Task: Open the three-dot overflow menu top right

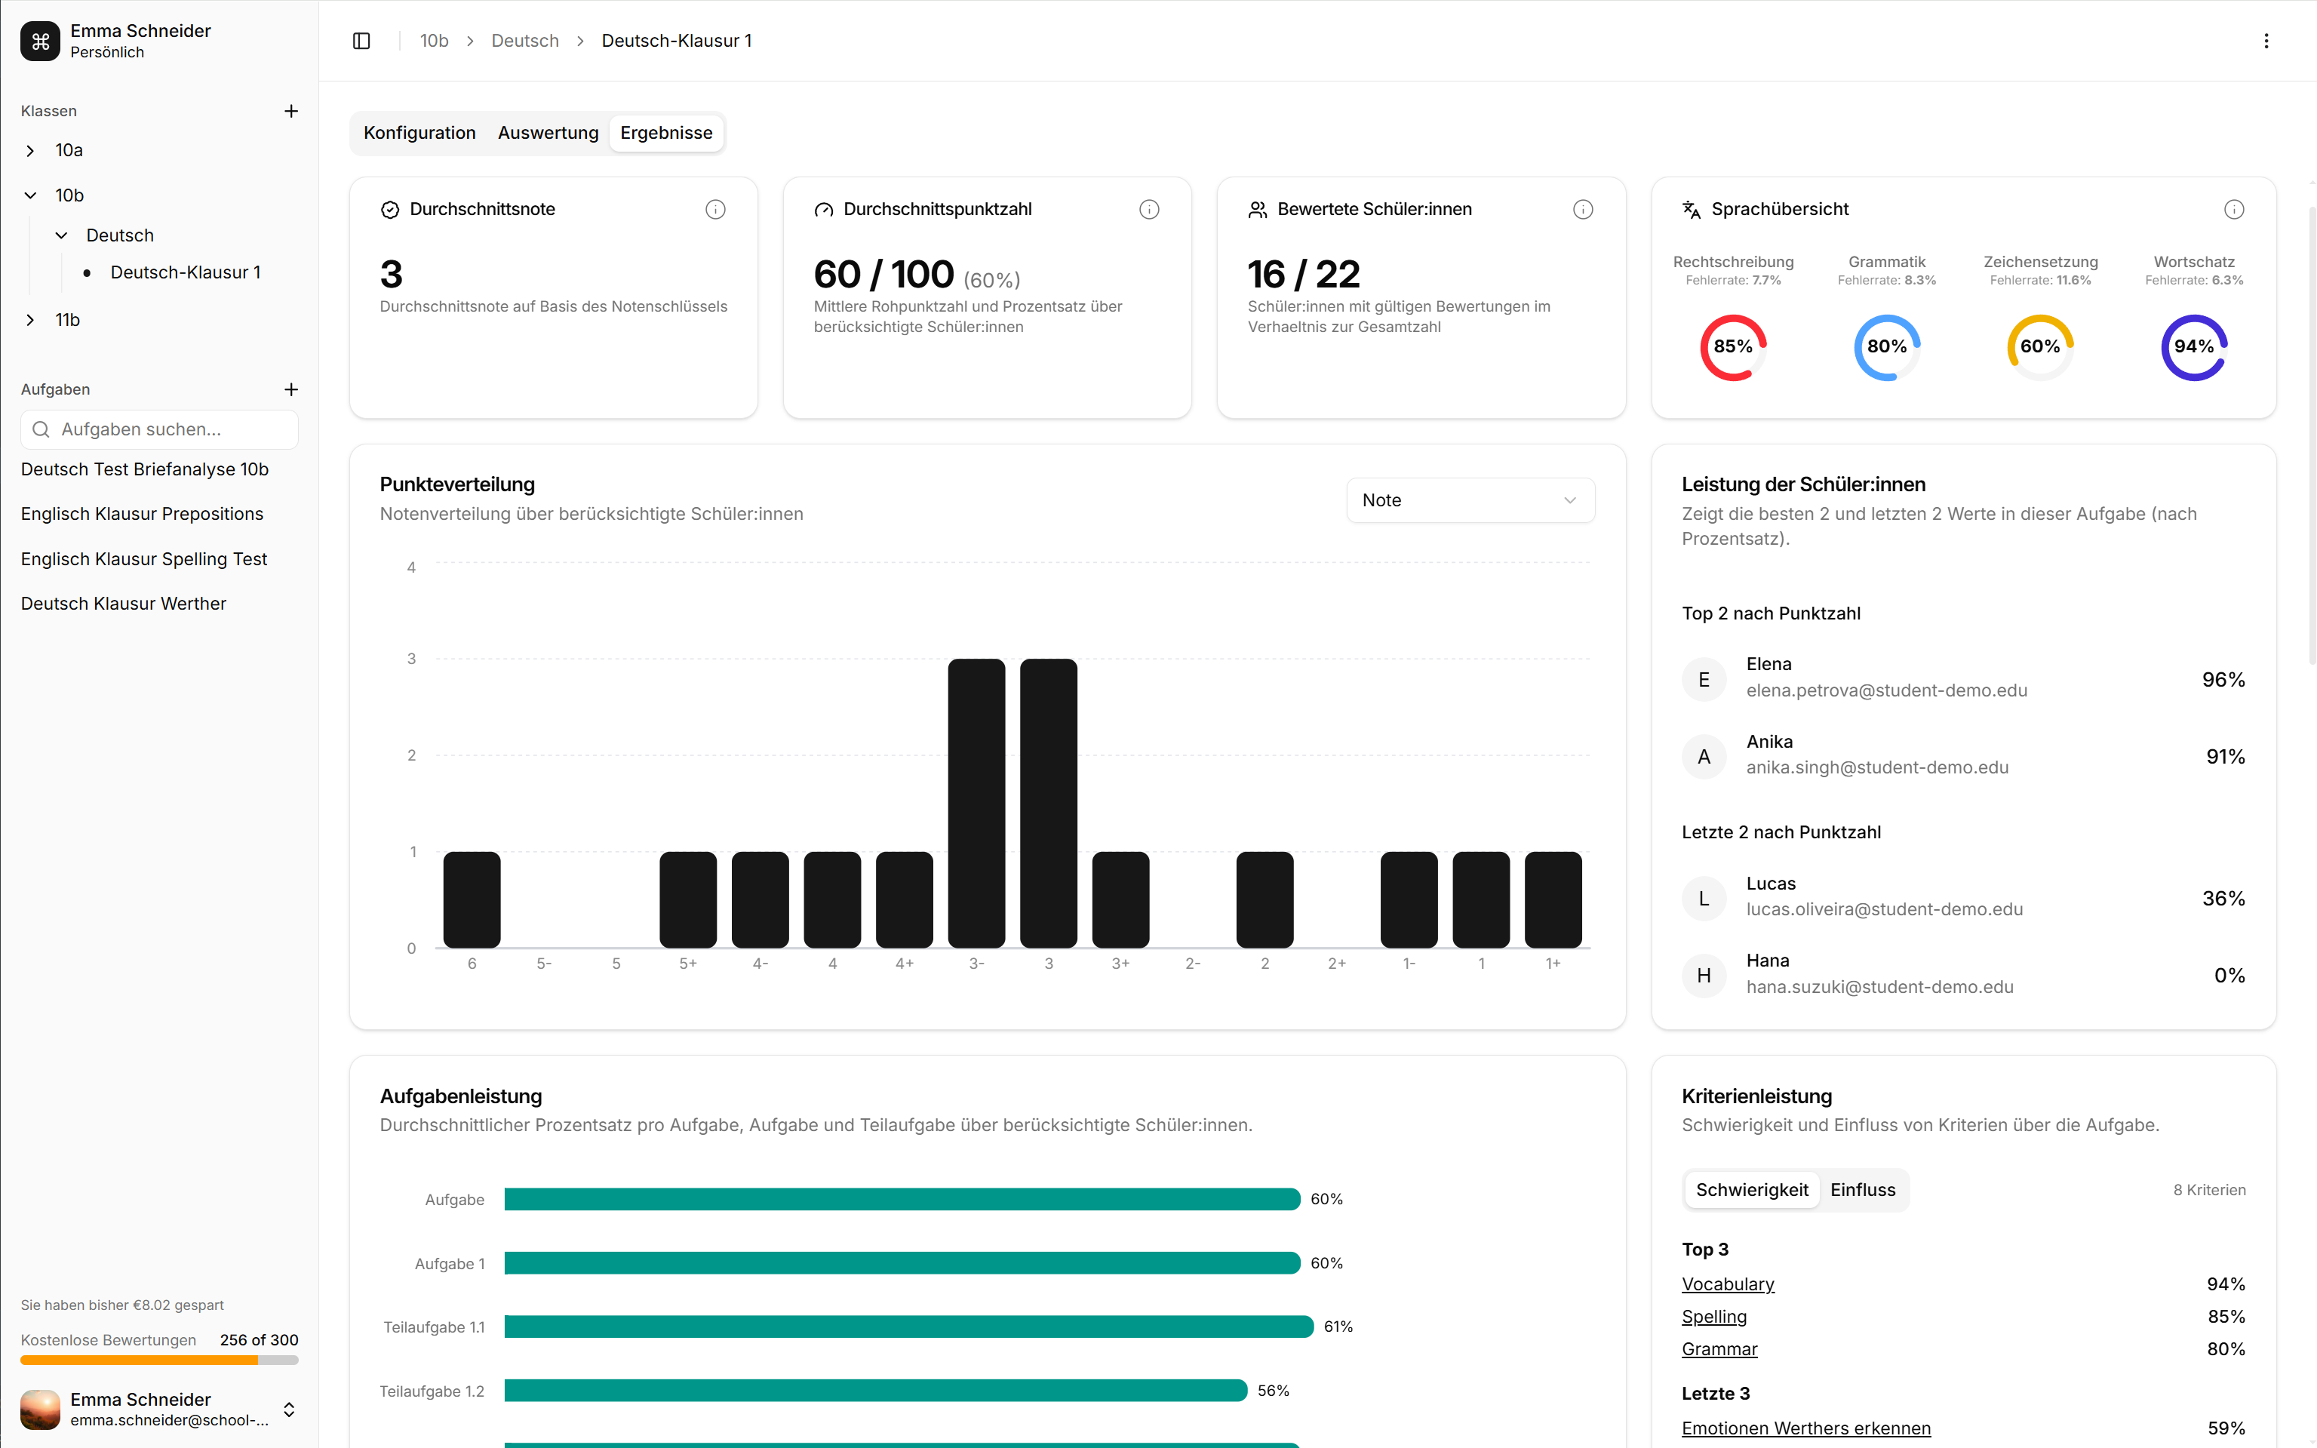Action: (2266, 40)
